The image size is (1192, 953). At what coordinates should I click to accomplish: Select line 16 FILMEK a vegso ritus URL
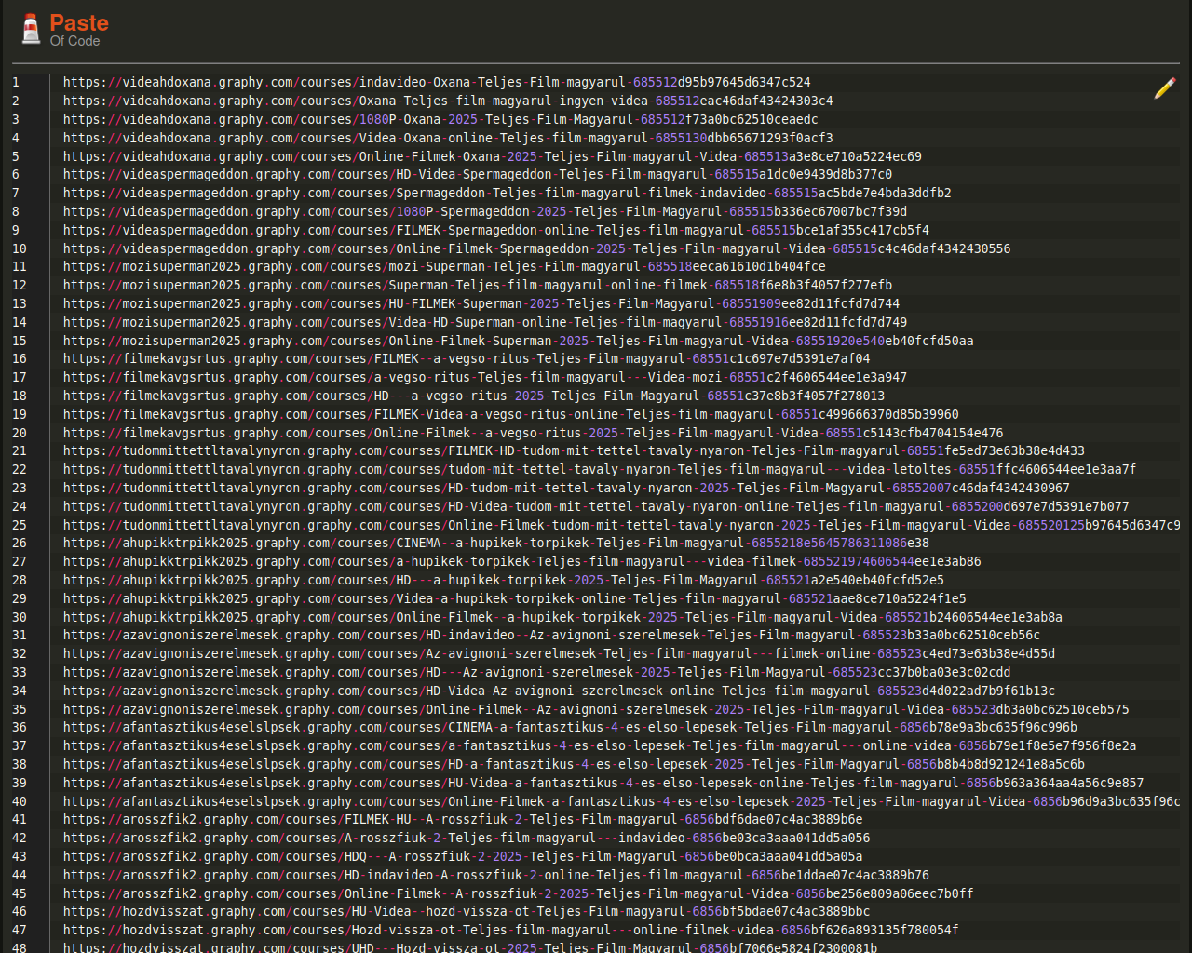click(x=467, y=358)
